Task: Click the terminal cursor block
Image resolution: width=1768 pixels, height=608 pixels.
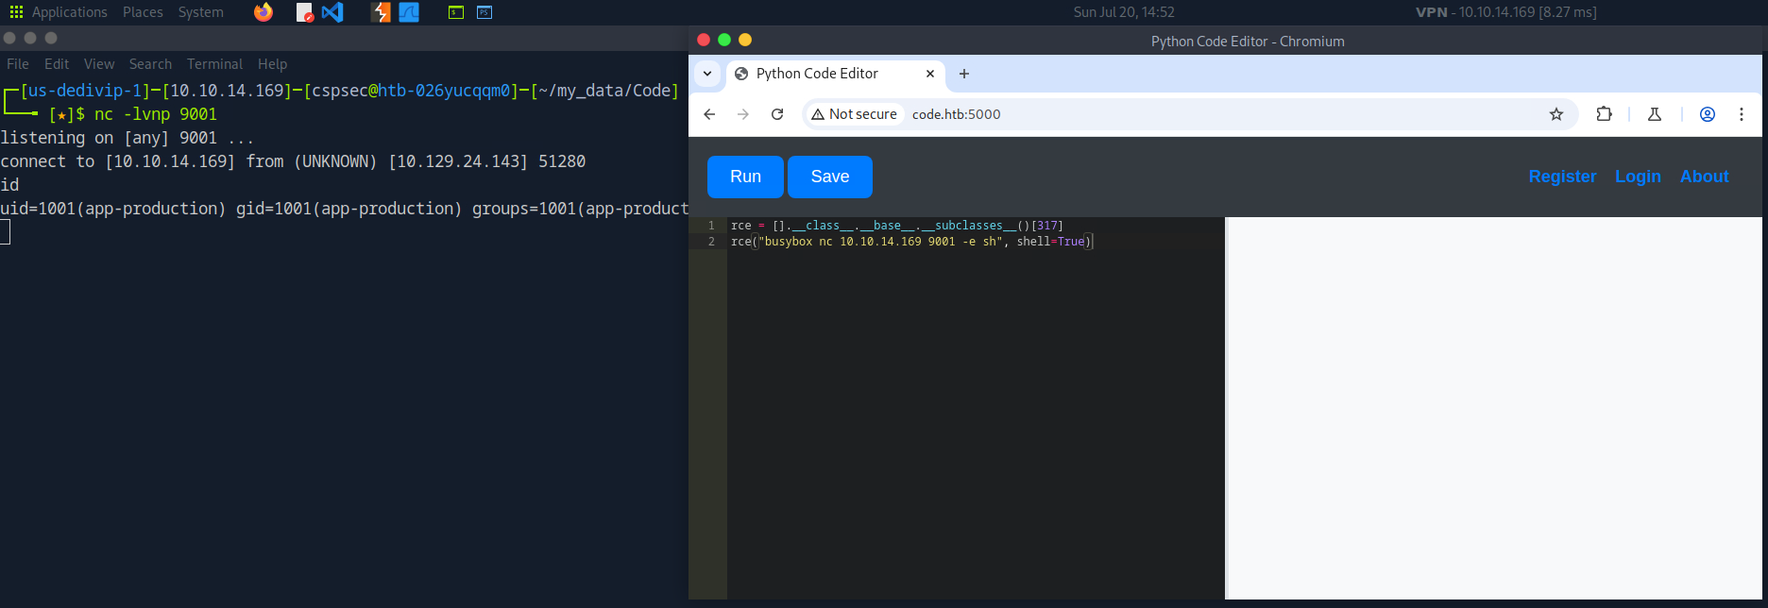Action: (5, 232)
